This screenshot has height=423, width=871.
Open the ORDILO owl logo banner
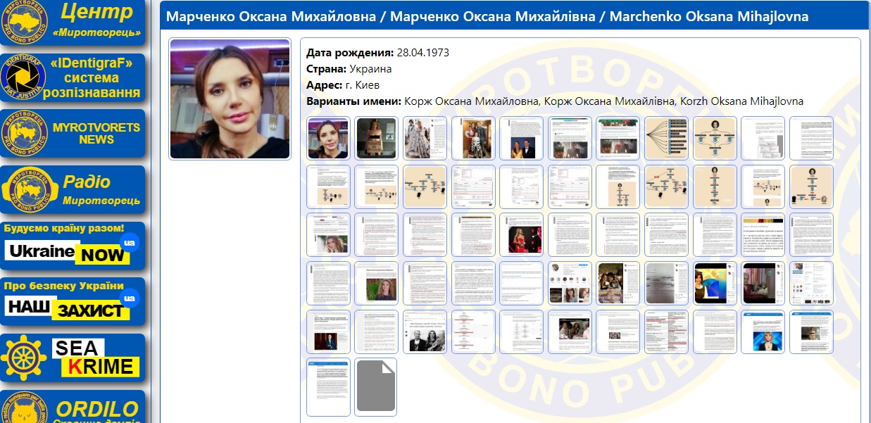point(73,407)
